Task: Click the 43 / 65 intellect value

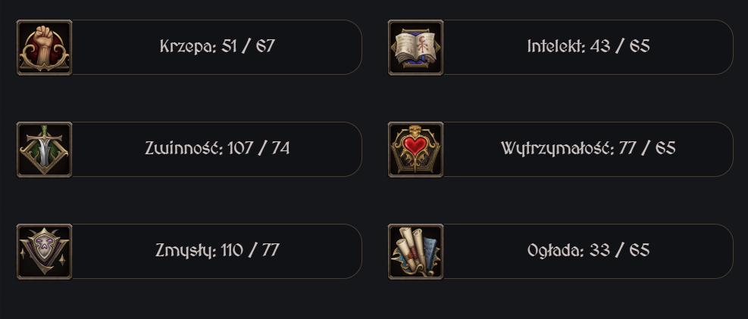Action: [620, 46]
